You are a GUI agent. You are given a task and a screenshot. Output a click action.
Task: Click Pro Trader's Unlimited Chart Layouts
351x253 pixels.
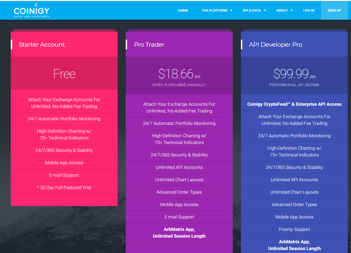click(x=179, y=180)
